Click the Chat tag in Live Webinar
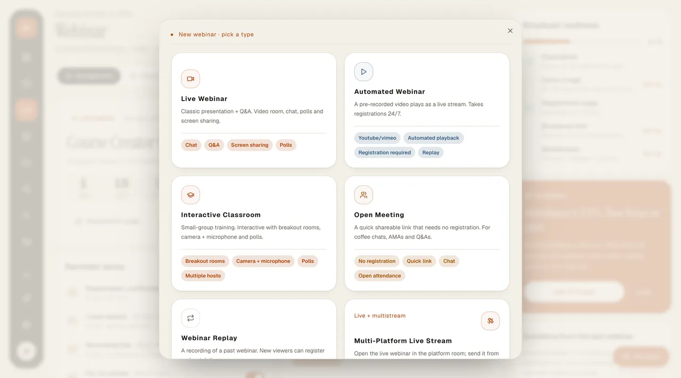681x378 pixels. [192, 145]
